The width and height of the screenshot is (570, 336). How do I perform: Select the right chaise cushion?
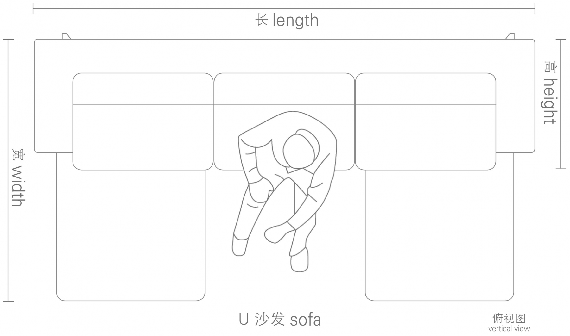(x=439, y=235)
